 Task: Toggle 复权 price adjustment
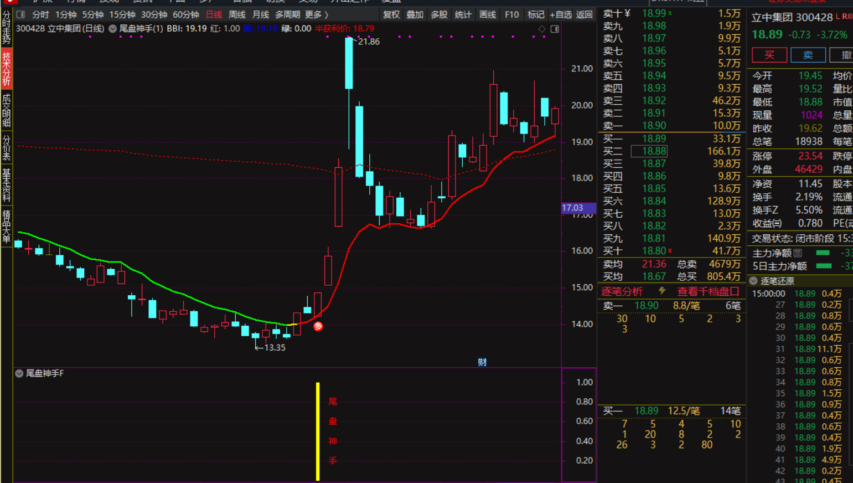[x=391, y=14]
